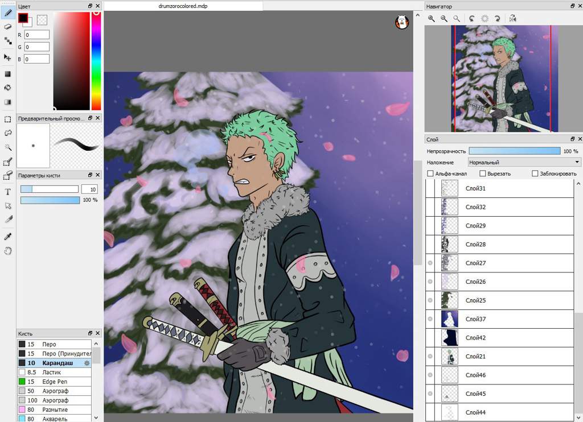The image size is (583, 422).
Task: Tick the Заблокировать lock checkbox
Action: (535, 173)
